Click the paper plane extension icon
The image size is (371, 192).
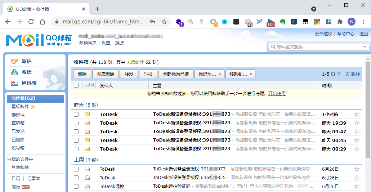tap(259, 22)
